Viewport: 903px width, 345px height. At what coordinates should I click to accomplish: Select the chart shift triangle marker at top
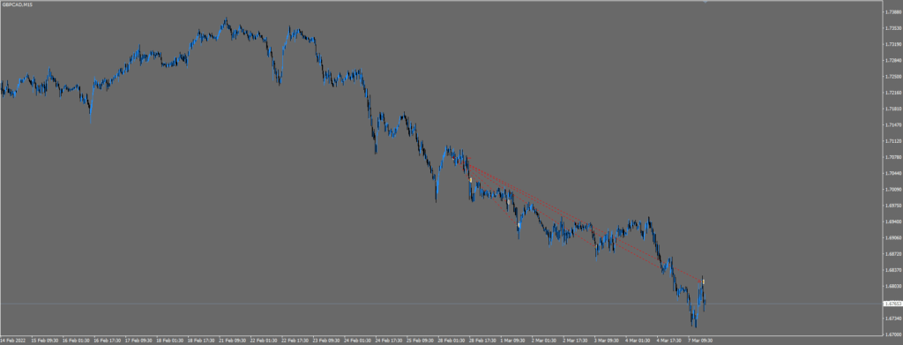[705, 2]
